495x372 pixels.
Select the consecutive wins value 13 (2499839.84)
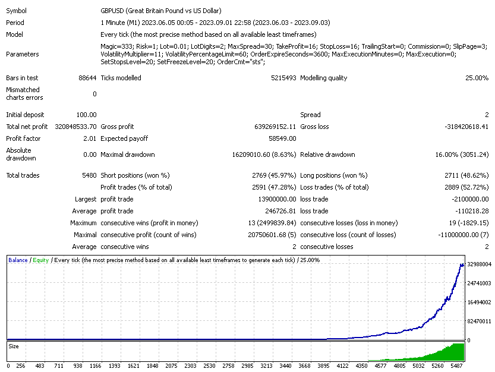272,223
